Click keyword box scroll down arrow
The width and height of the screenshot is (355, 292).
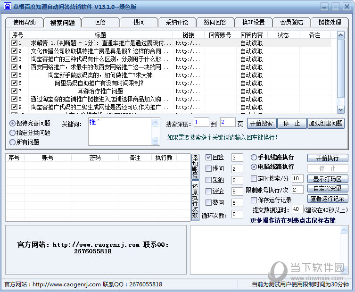[155, 141]
